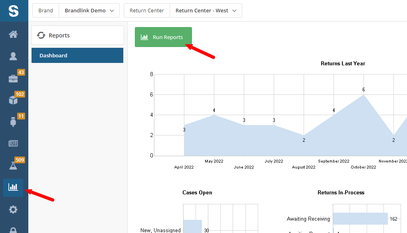Select the highlighted Reports bar-chart icon
Viewport: 407px width, 233px height.
[13, 187]
